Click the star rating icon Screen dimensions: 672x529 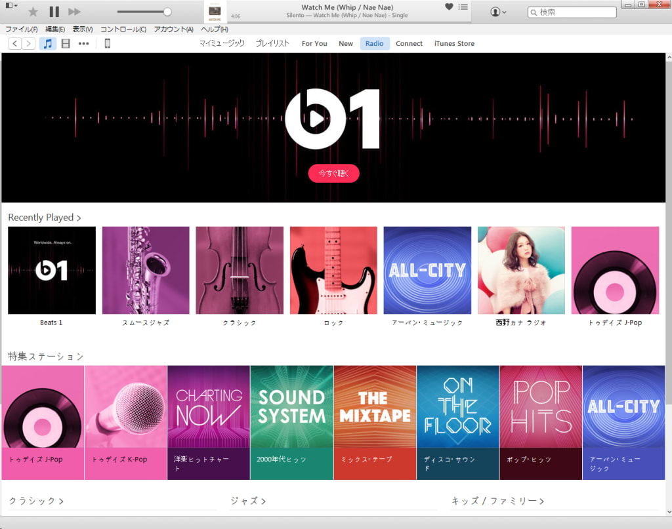tap(33, 12)
